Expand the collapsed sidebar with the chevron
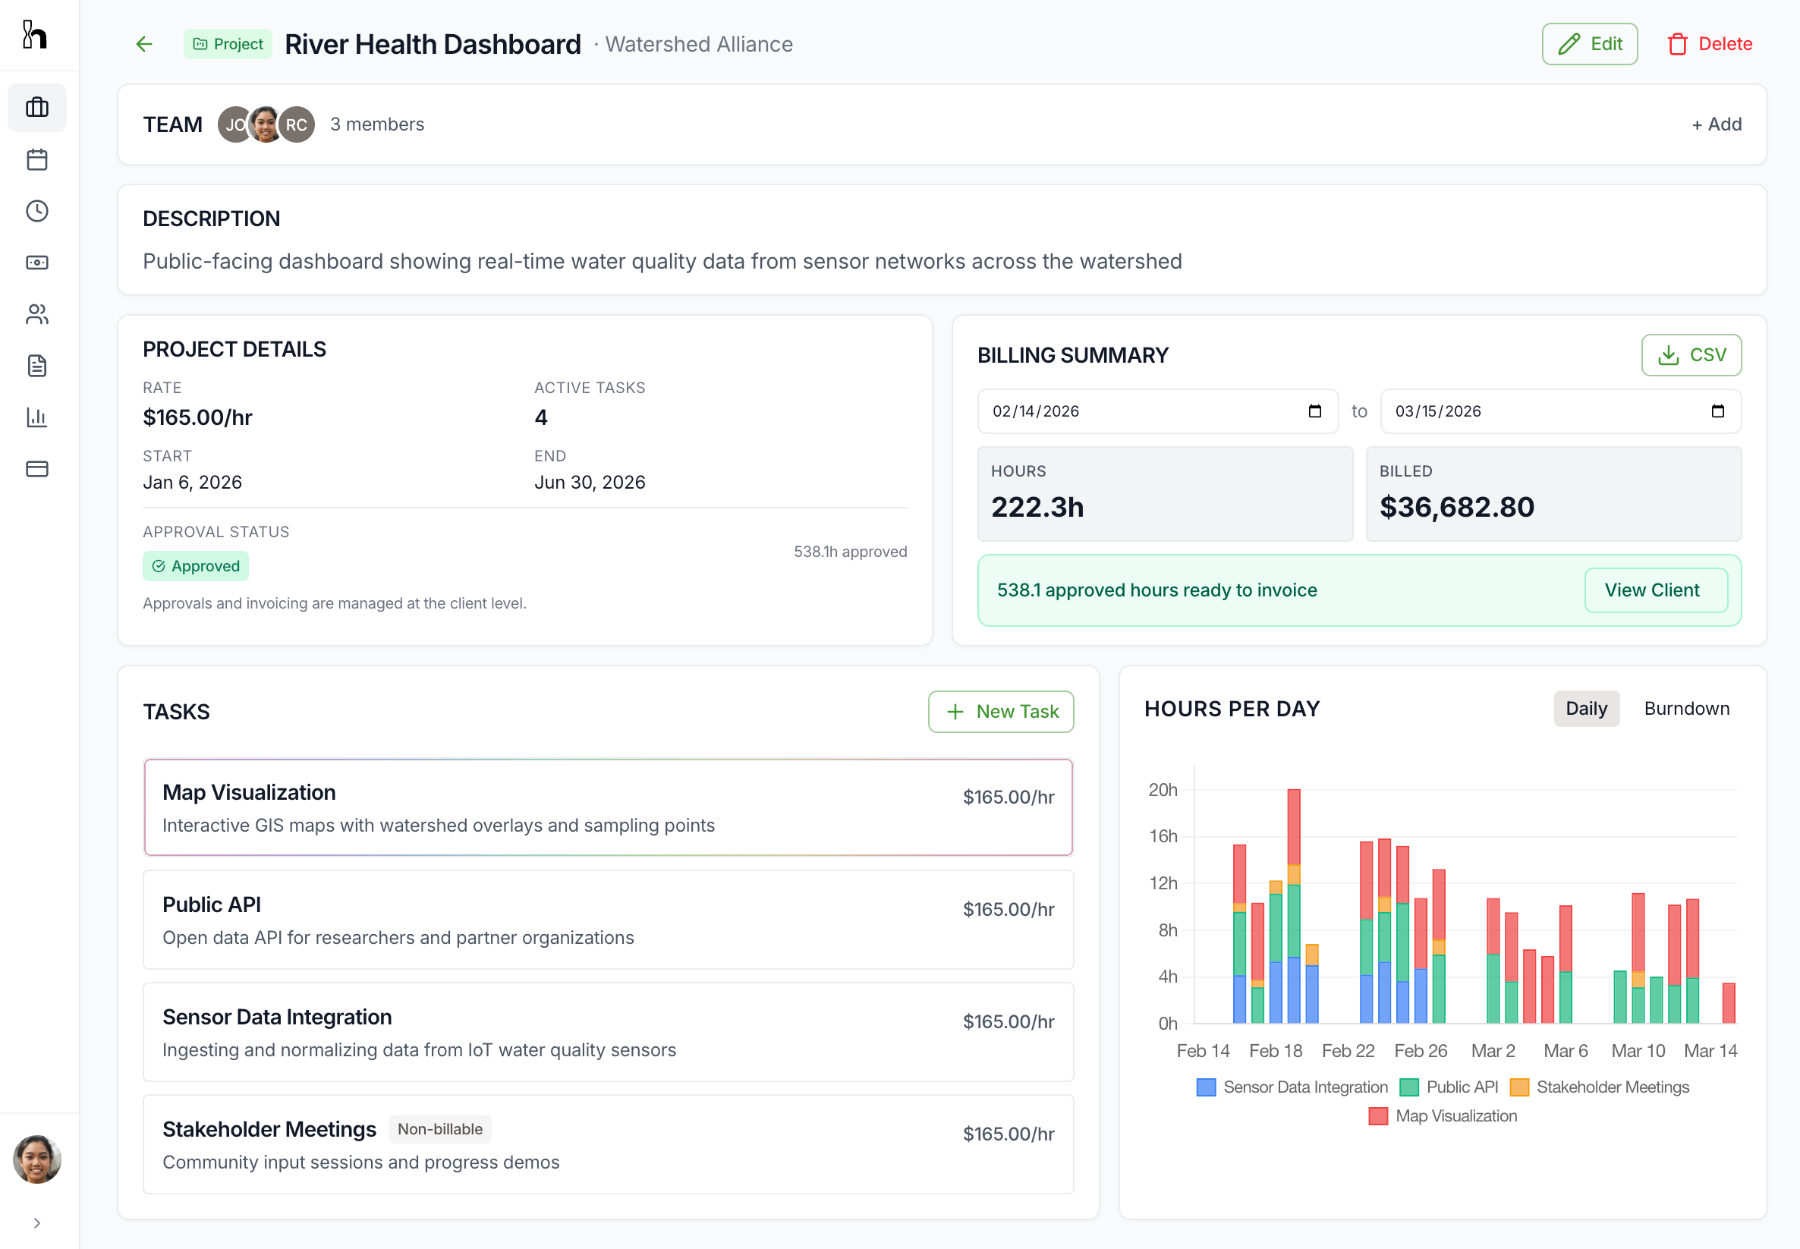Viewport: 1800px width, 1249px height. 36,1222
